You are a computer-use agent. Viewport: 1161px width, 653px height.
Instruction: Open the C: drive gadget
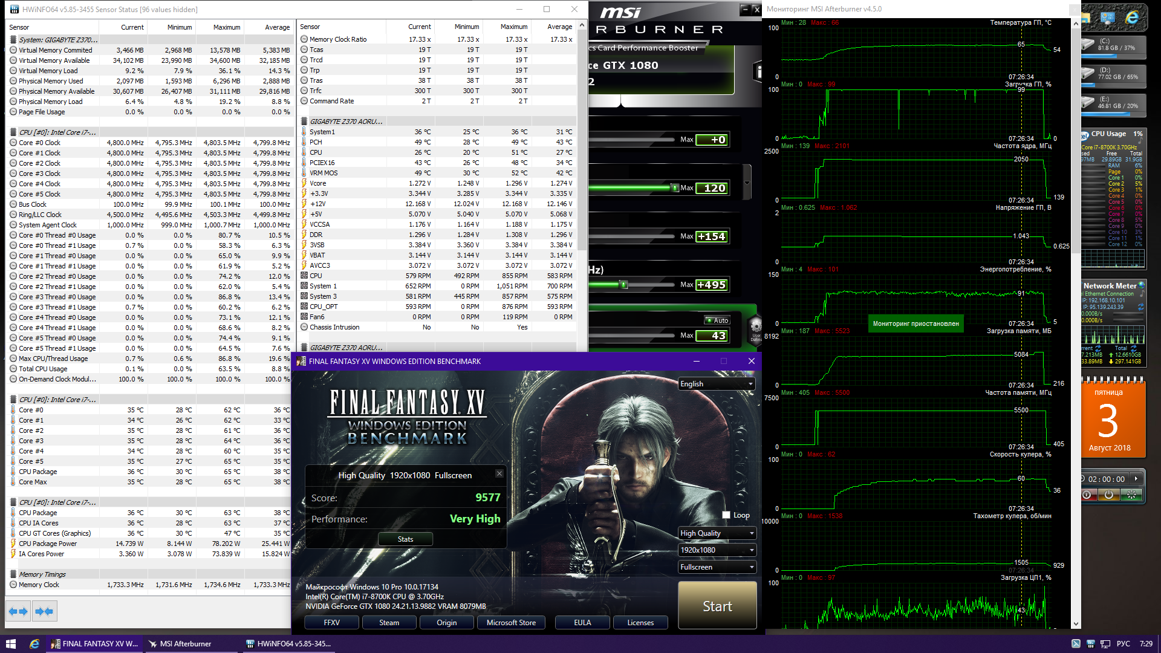point(1113,45)
